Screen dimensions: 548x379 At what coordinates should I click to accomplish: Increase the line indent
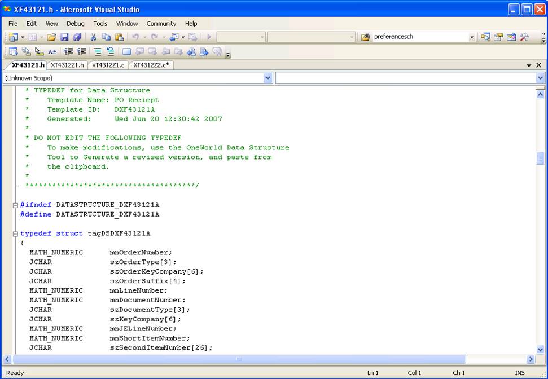tap(81, 52)
